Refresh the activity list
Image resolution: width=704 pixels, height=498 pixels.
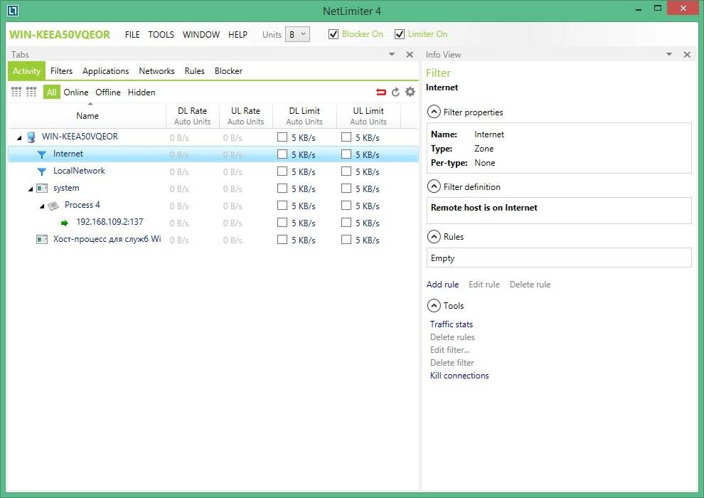(395, 92)
